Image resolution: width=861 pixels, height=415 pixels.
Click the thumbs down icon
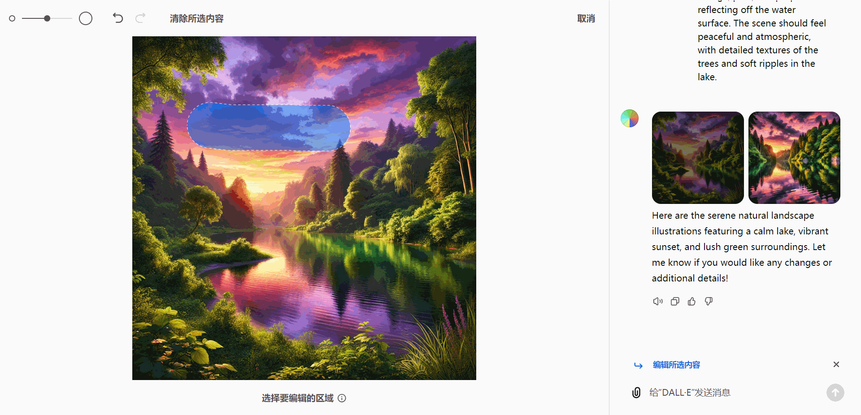pyautogui.click(x=709, y=302)
